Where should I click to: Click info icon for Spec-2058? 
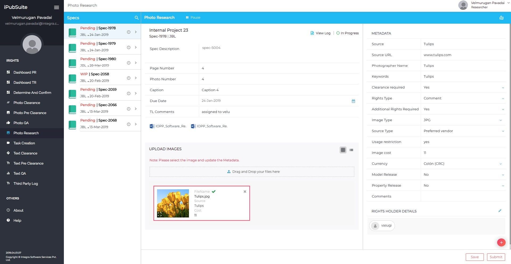[x=129, y=78]
